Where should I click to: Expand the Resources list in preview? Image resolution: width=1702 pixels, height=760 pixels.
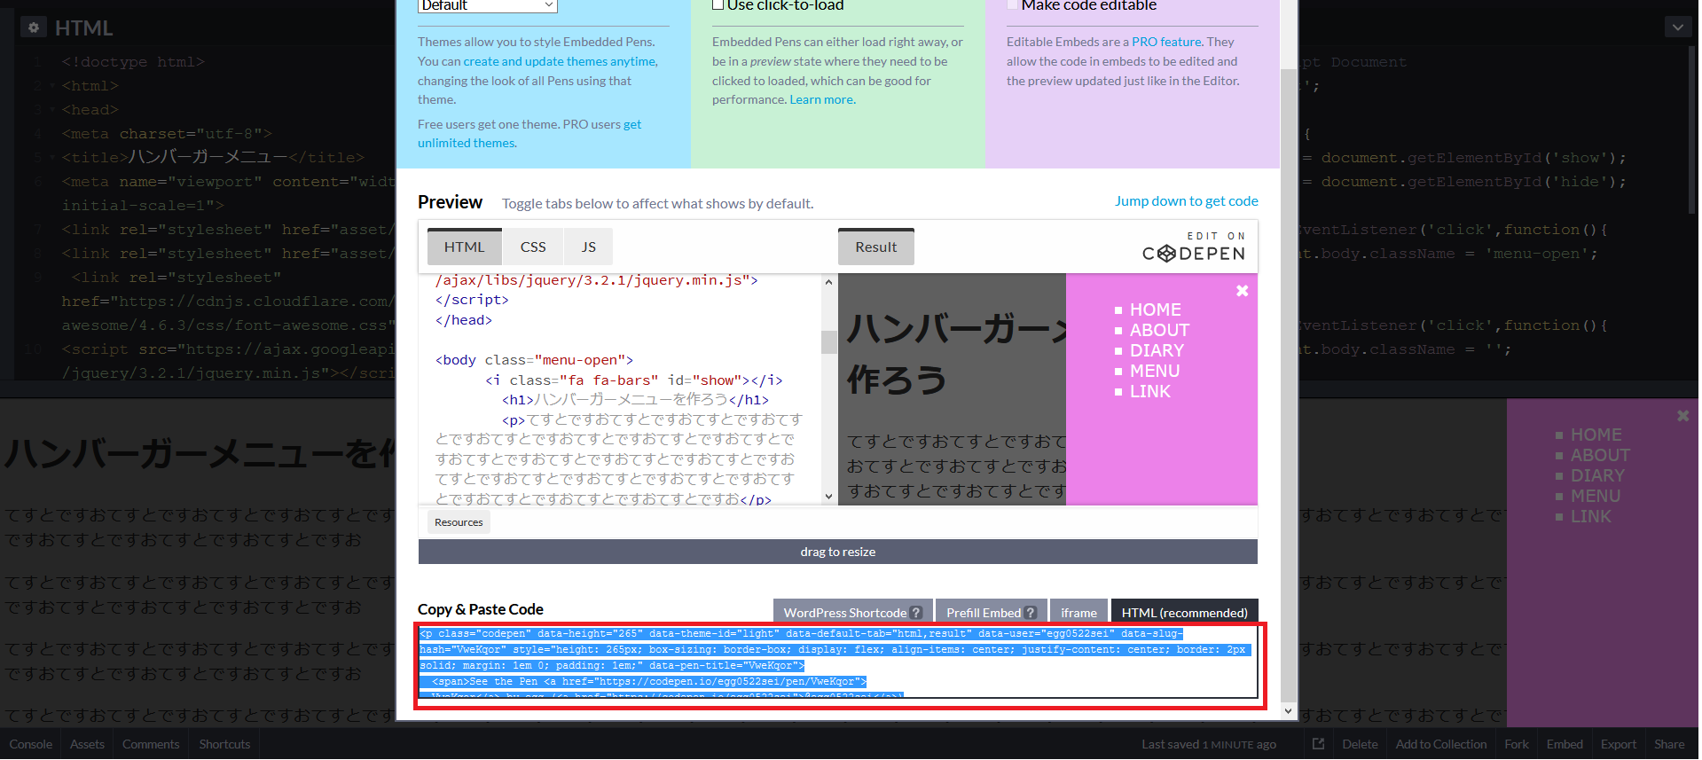pos(459,522)
